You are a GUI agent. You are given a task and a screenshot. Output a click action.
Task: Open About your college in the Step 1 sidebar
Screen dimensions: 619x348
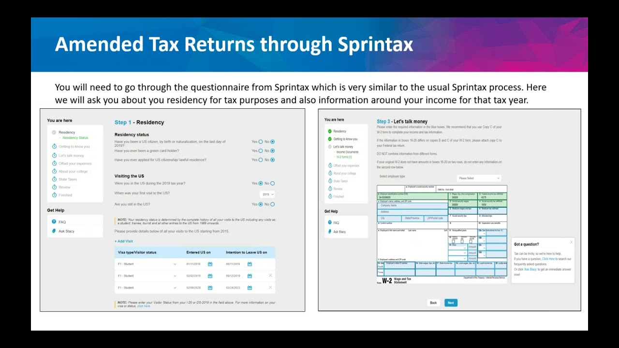[73, 171]
